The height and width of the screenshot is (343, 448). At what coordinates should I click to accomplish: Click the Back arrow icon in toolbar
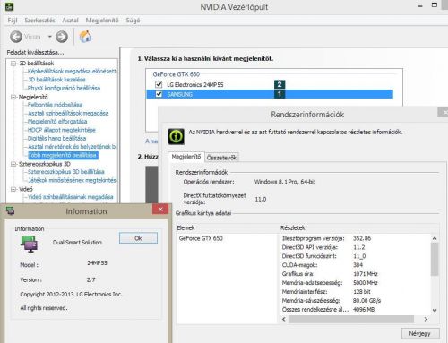point(16,37)
